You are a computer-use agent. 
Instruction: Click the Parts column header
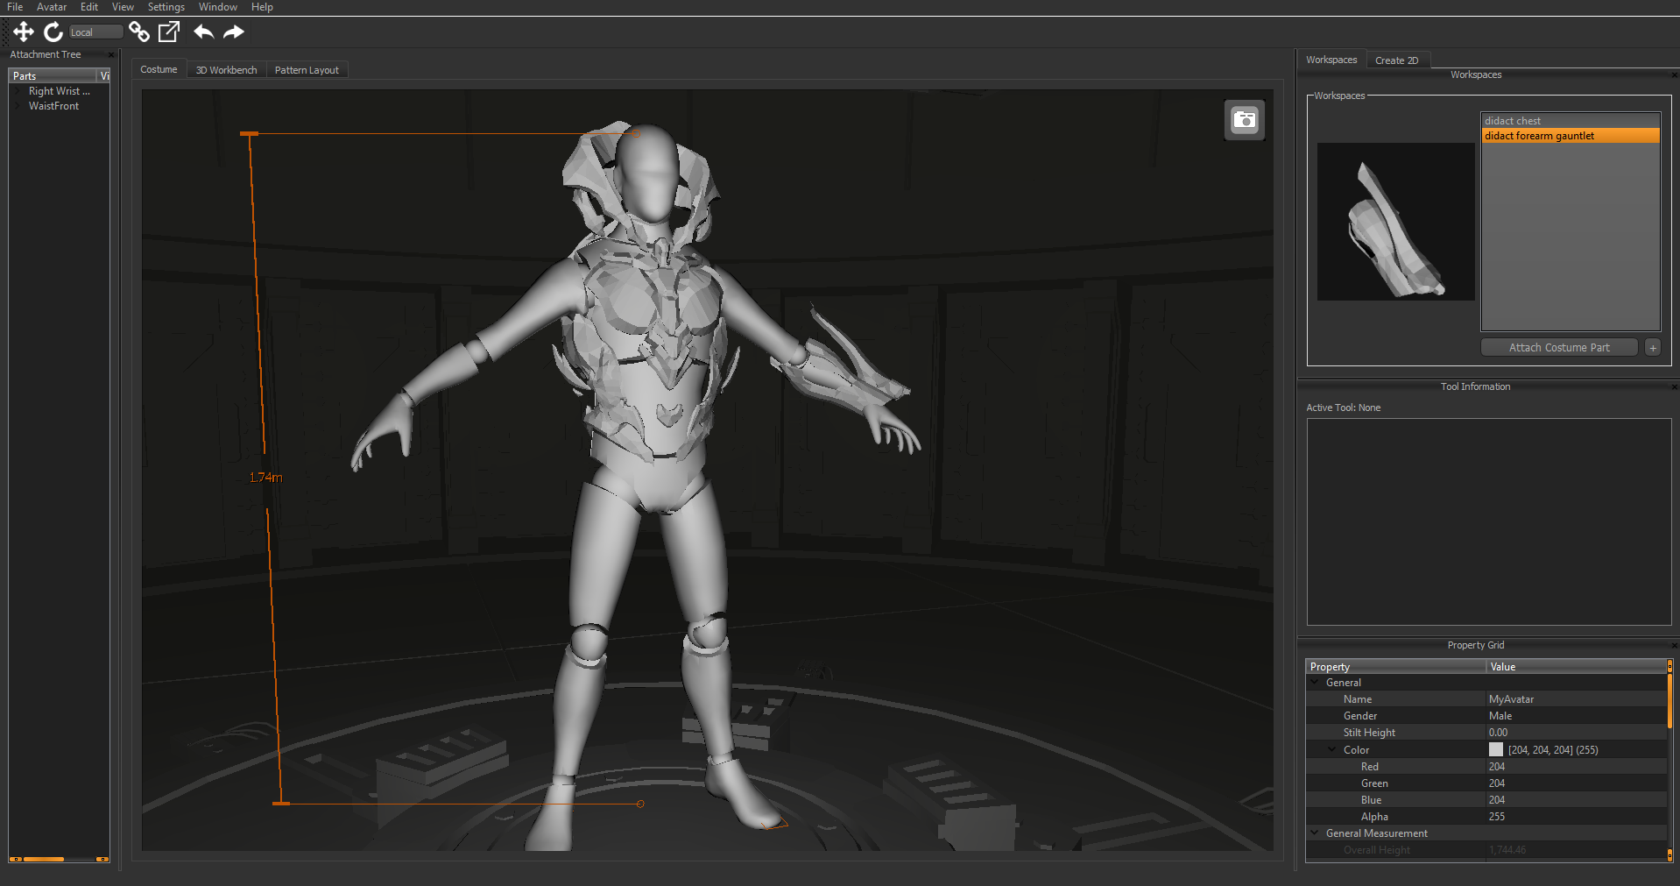tap(53, 76)
